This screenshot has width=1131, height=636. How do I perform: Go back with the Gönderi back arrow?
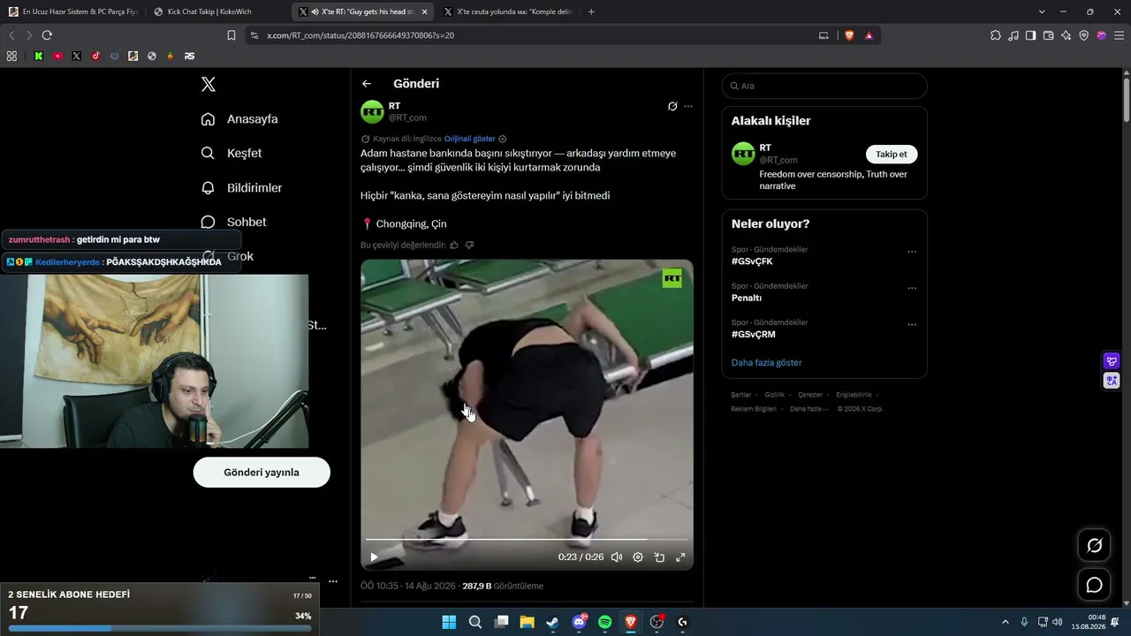pyautogui.click(x=367, y=84)
